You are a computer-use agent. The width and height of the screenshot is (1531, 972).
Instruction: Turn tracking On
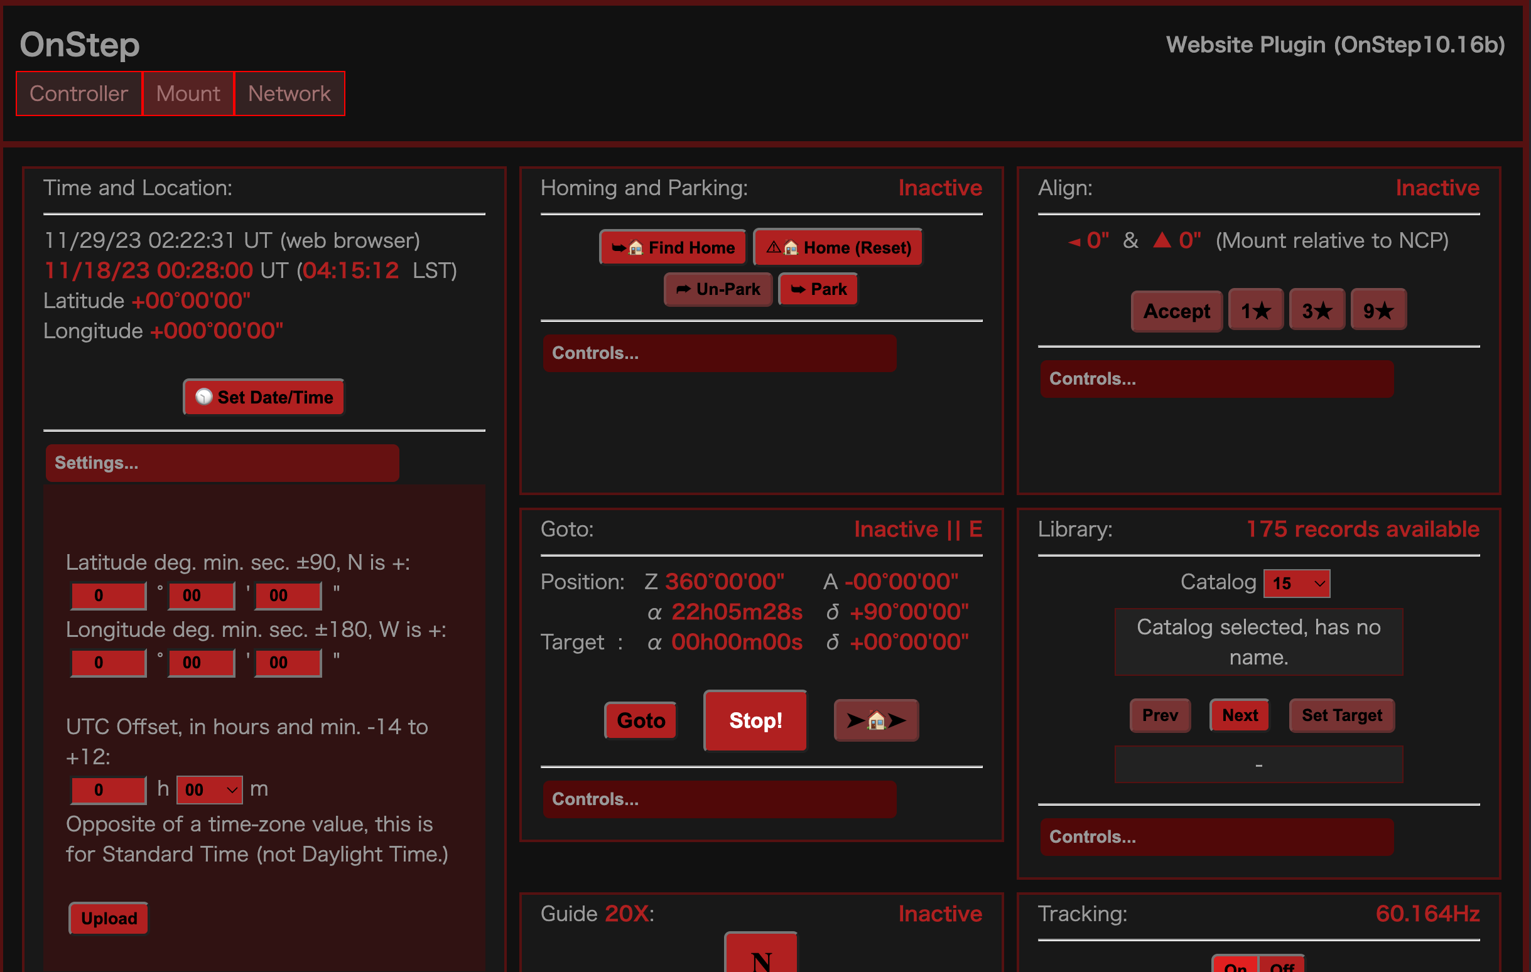(1235, 965)
